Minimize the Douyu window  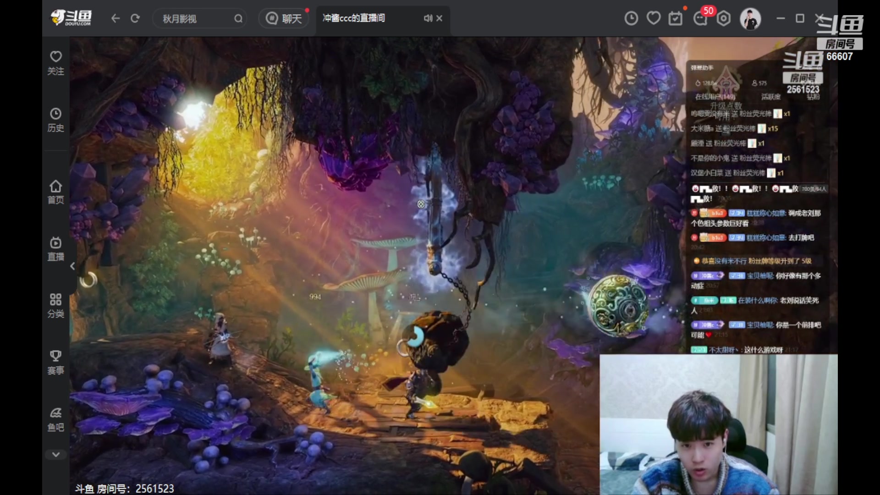(x=781, y=18)
